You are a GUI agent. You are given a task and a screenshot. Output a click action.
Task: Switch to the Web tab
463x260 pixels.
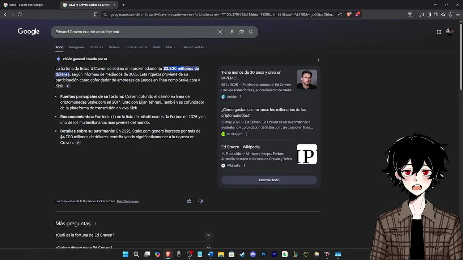[156, 47]
